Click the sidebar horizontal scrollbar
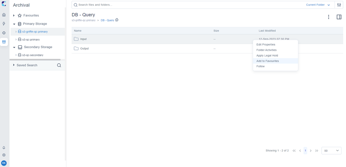The width and height of the screenshot is (346, 167). coord(35,60)
